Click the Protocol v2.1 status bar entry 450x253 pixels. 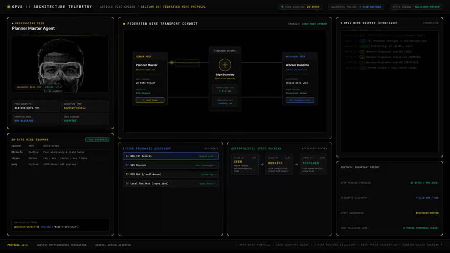pos(17,245)
